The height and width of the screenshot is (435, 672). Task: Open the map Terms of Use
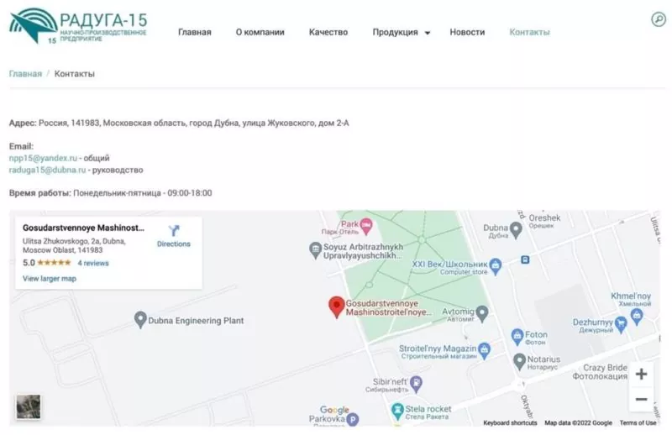(638, 423)
